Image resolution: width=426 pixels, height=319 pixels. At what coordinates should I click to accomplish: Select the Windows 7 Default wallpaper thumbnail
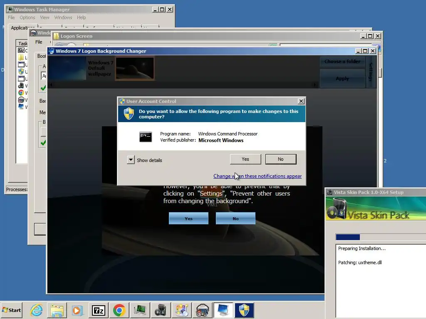tap(67, 68)
